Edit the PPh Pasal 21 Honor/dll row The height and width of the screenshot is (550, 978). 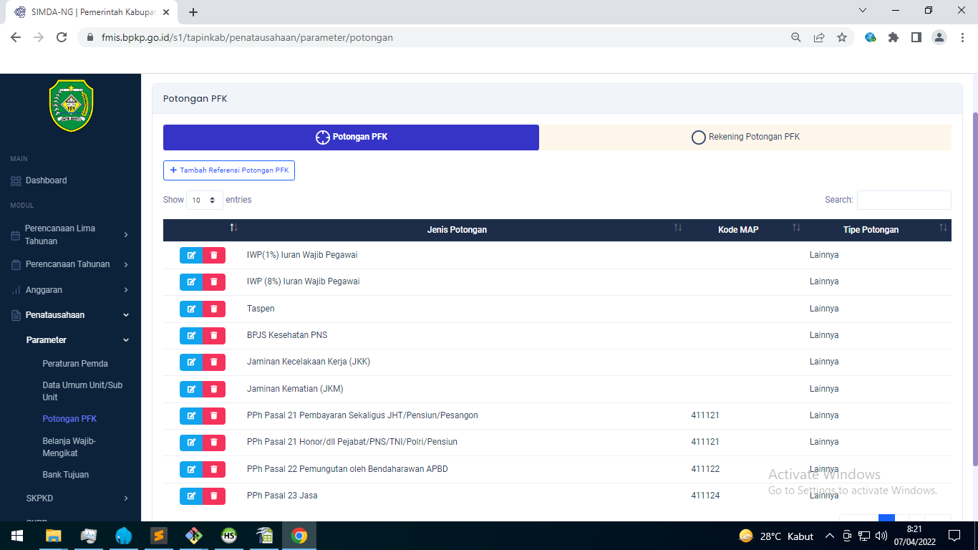click(x=191, y=443)
